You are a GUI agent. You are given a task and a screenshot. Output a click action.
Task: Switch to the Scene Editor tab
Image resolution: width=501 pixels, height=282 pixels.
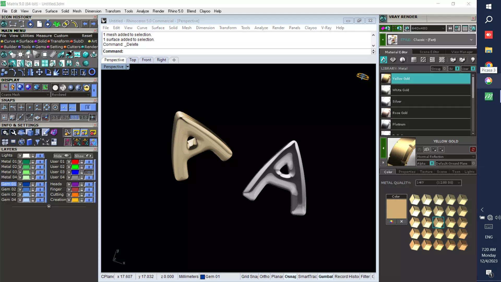(x=429, y=52)
